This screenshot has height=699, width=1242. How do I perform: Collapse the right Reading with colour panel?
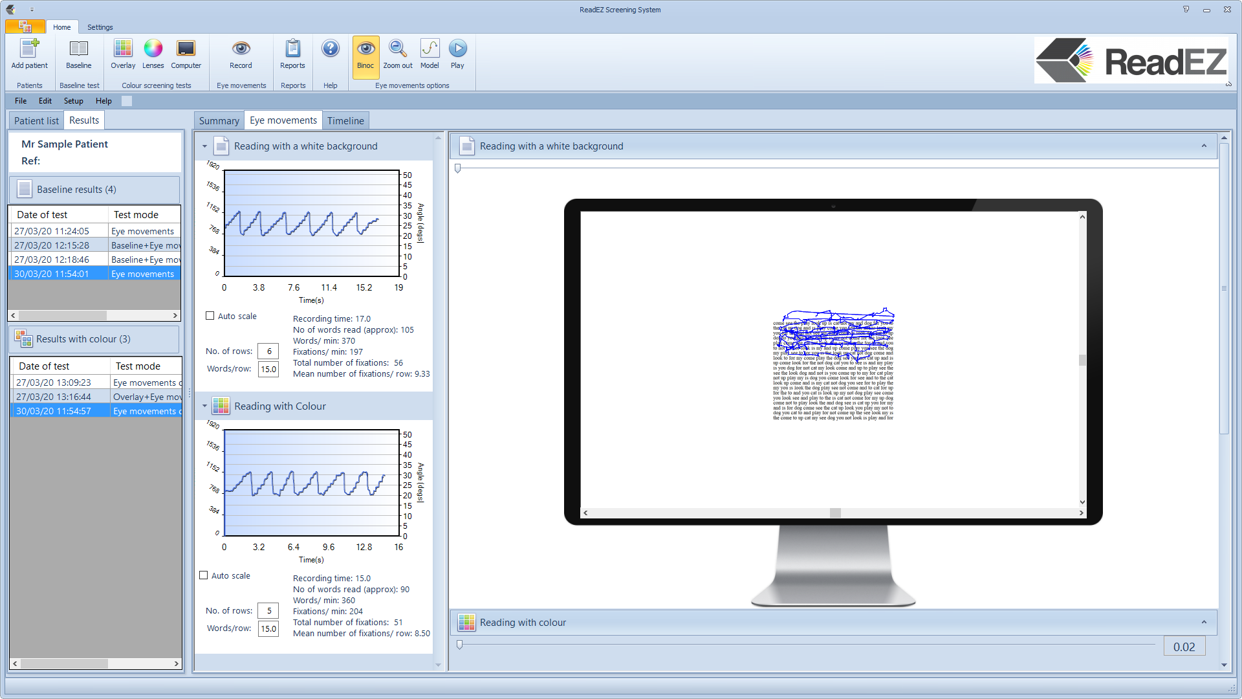tap(1204, 622)
